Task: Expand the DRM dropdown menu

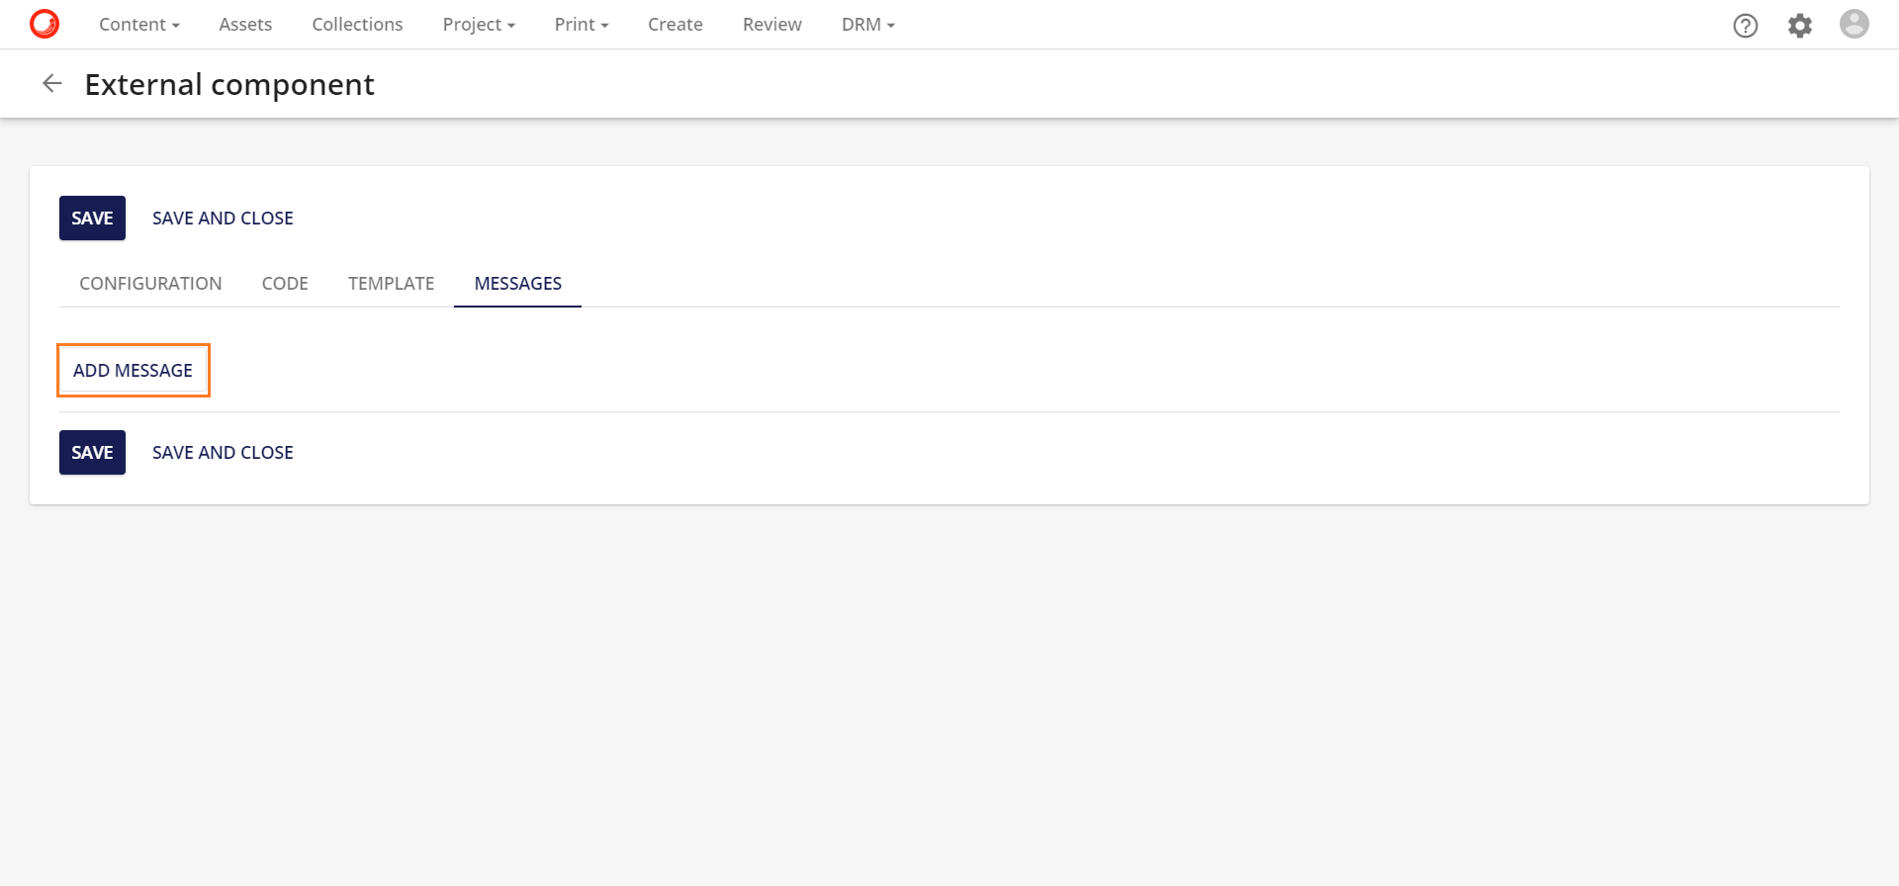Action: 868,25
